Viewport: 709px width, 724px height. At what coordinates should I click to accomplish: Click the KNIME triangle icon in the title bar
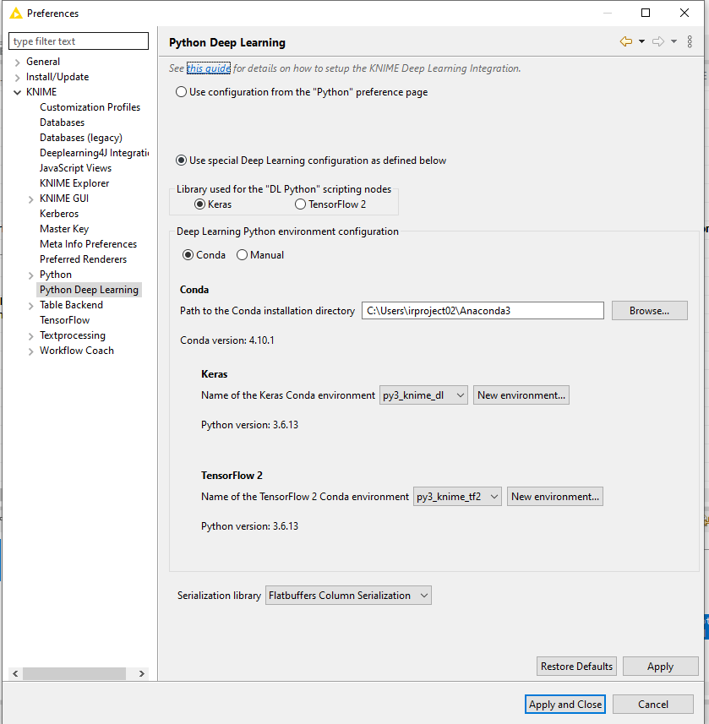pyautogui.click(x=16, y=13)
